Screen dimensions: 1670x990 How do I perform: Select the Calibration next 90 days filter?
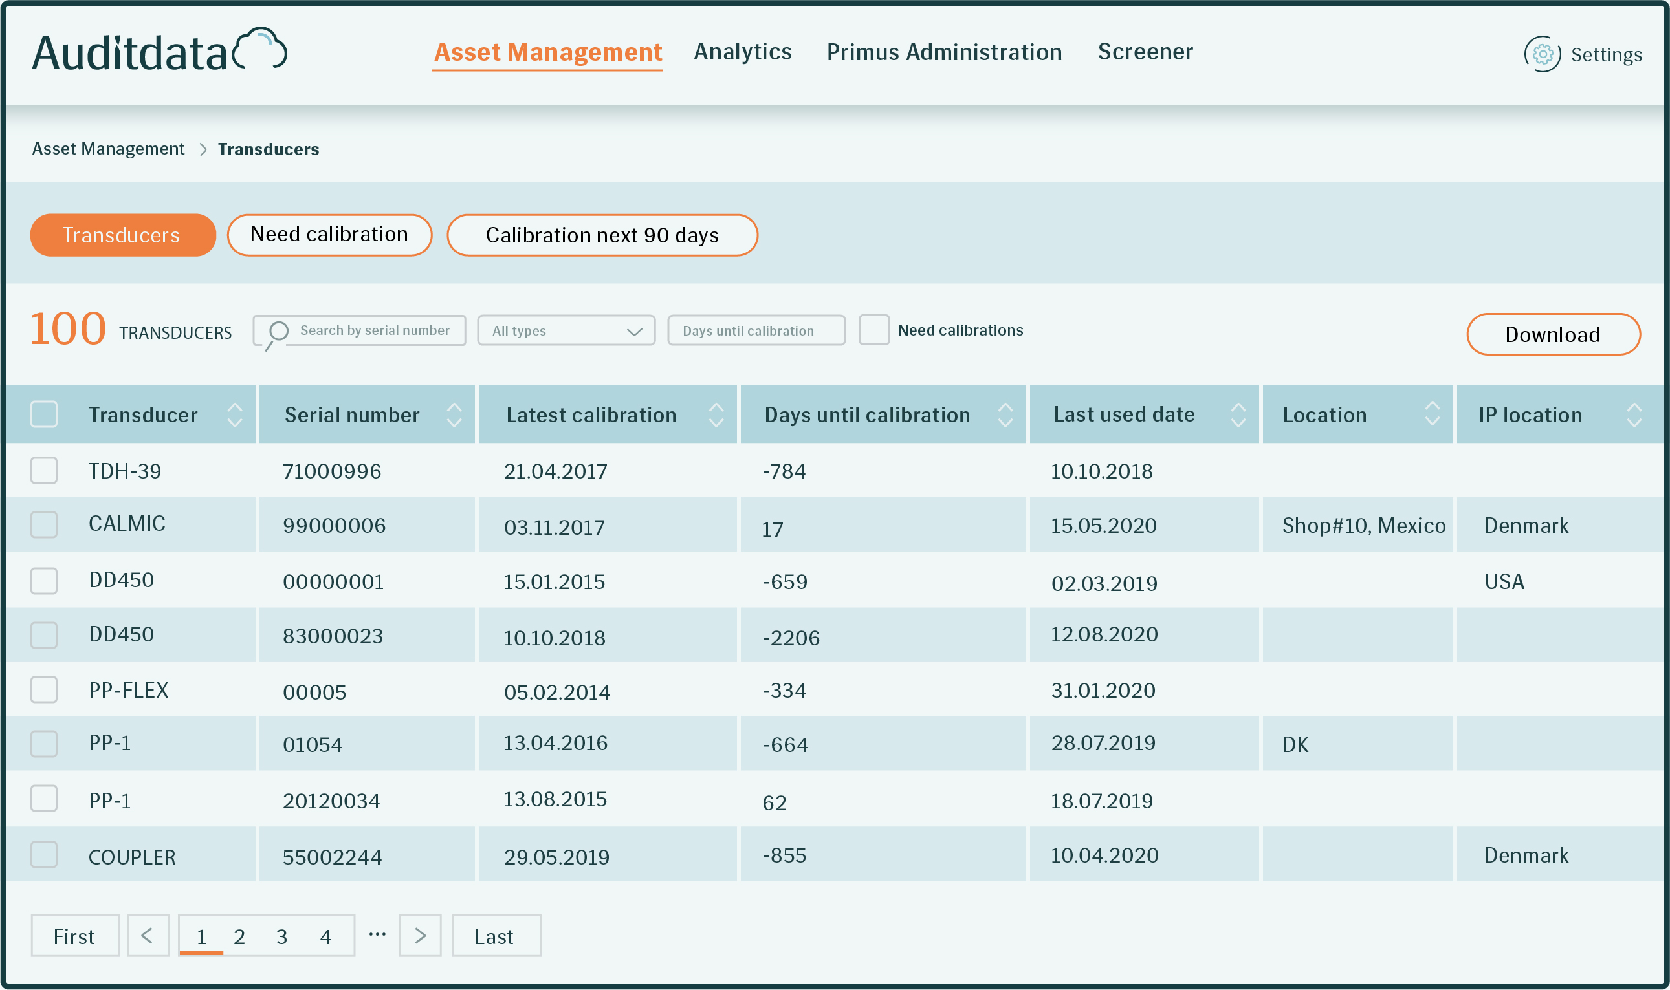(x=601, y=235)
